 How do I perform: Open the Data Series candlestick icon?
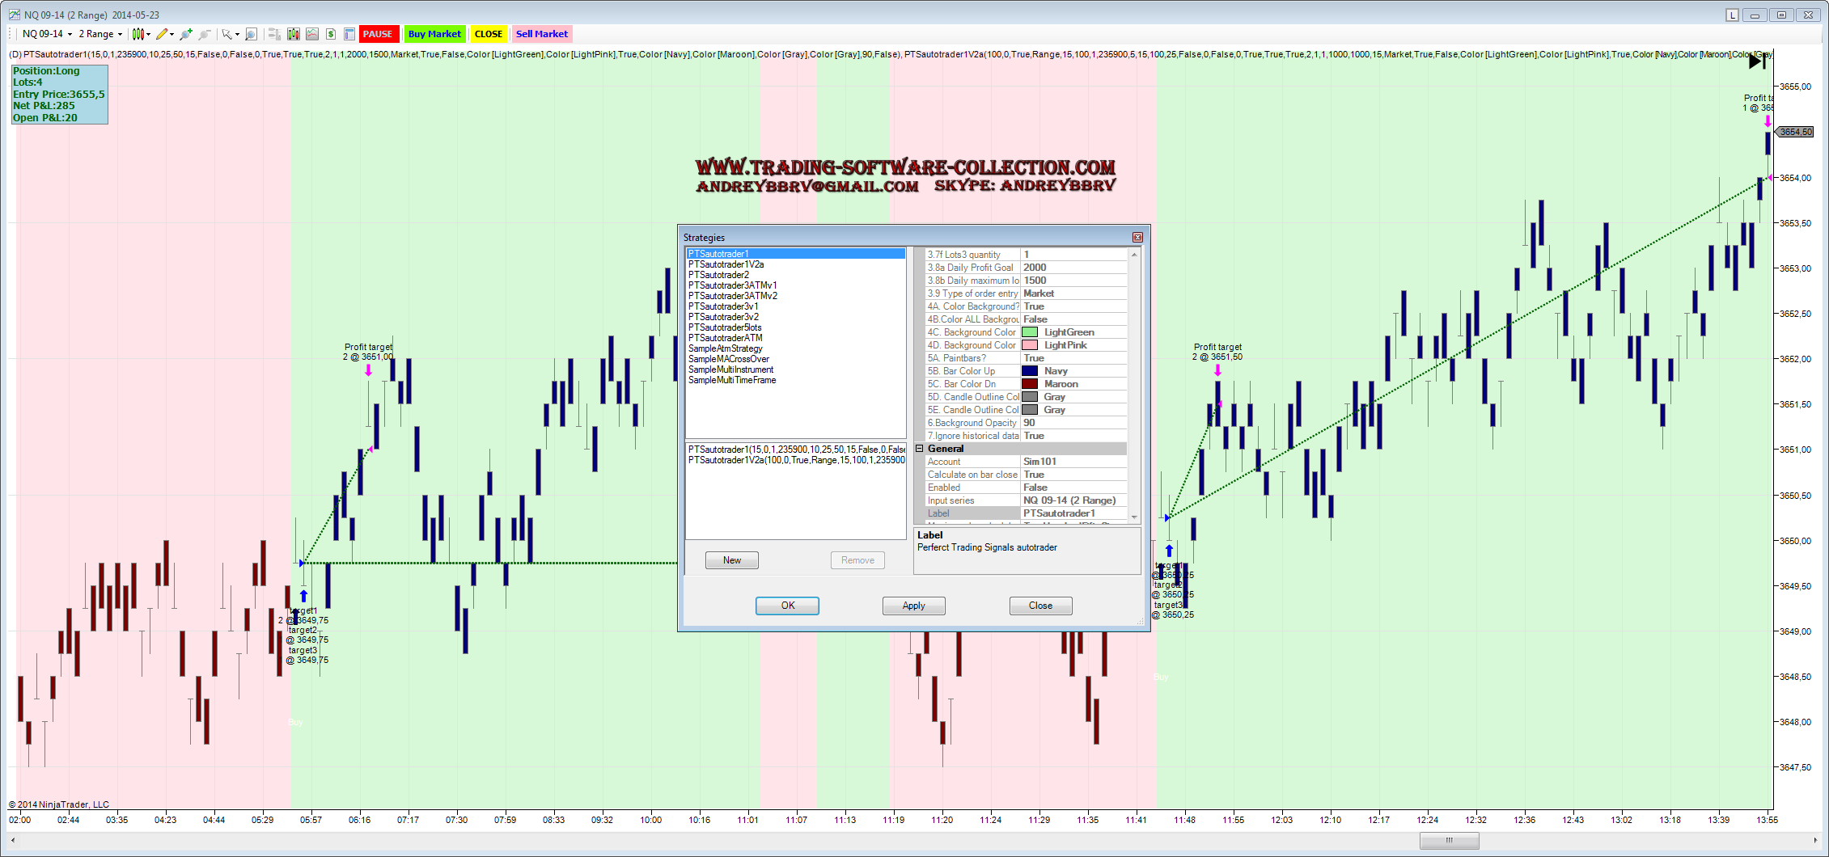tap(293, 34)
